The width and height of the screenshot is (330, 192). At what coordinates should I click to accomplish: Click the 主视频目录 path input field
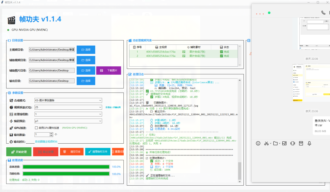point(52,50)
